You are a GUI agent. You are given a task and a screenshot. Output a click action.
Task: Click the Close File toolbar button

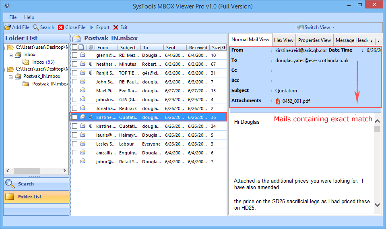pyautogui.click(x=72, y=27)
